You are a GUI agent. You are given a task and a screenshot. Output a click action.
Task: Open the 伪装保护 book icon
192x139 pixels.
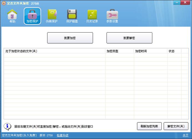click(x=52, y=16)
